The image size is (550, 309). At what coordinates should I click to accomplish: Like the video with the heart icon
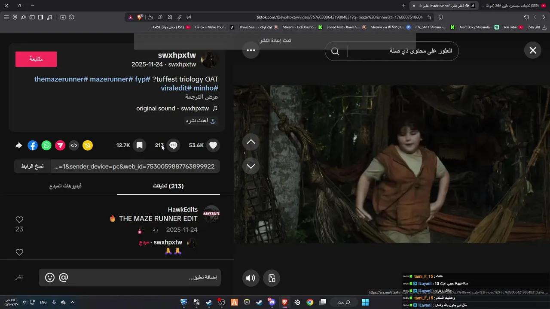point(213,145)
